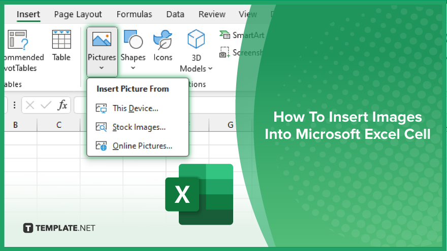Switch to the Data tab
The height and width of the screenshot is (251, 447).
tap(175, 14)
